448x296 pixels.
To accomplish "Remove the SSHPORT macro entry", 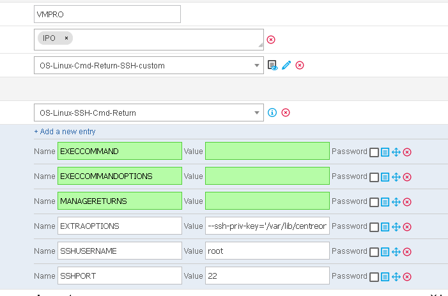I will tap(407, 277).
